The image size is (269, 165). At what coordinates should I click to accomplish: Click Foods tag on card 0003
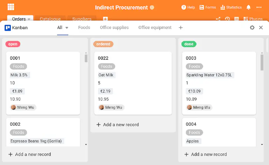pos(194,66)
